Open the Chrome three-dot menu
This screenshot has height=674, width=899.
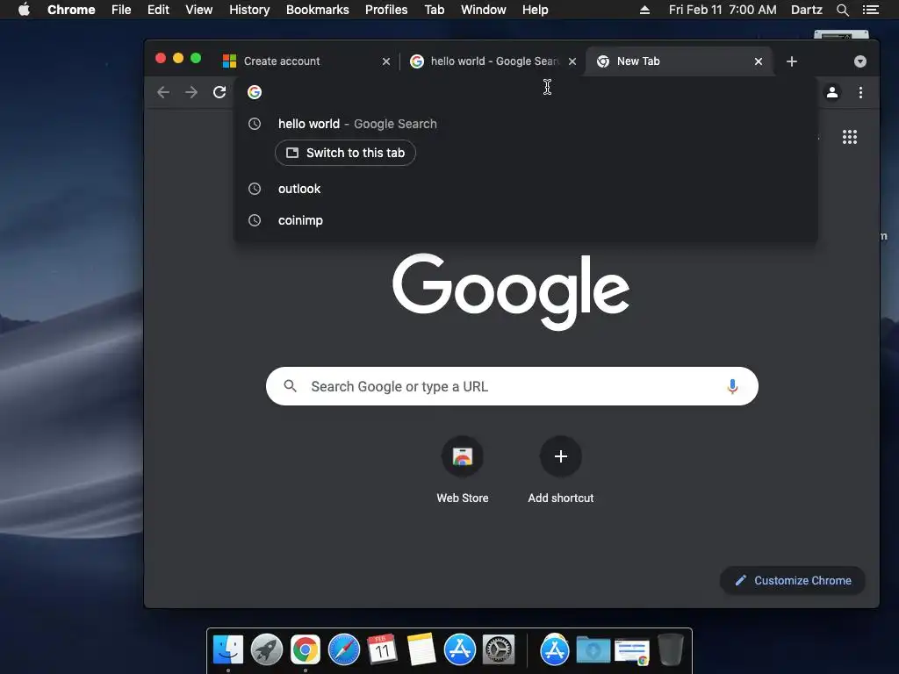860,92
